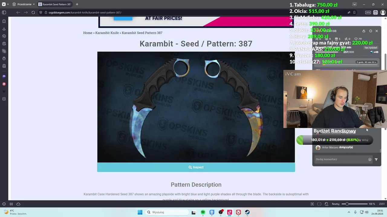387x217 pixels.
Task: Open the Windows Start menu
Action: coord(140,212)
